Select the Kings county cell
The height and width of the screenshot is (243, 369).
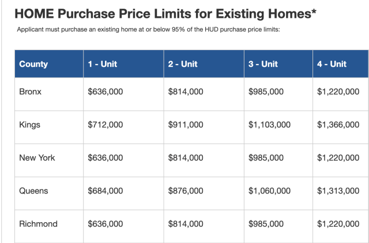click(30, 124)
